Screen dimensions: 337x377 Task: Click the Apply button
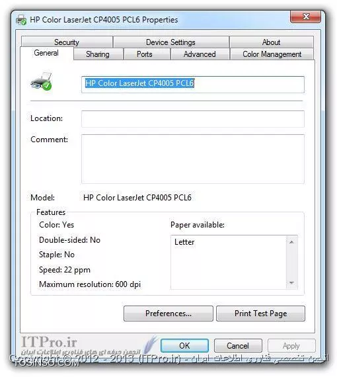291,345
